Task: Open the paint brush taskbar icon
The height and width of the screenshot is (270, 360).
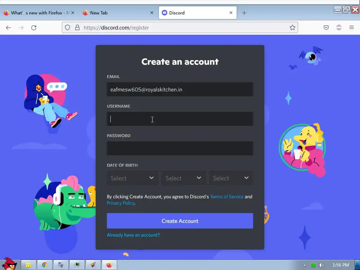Action: (93, 265)
